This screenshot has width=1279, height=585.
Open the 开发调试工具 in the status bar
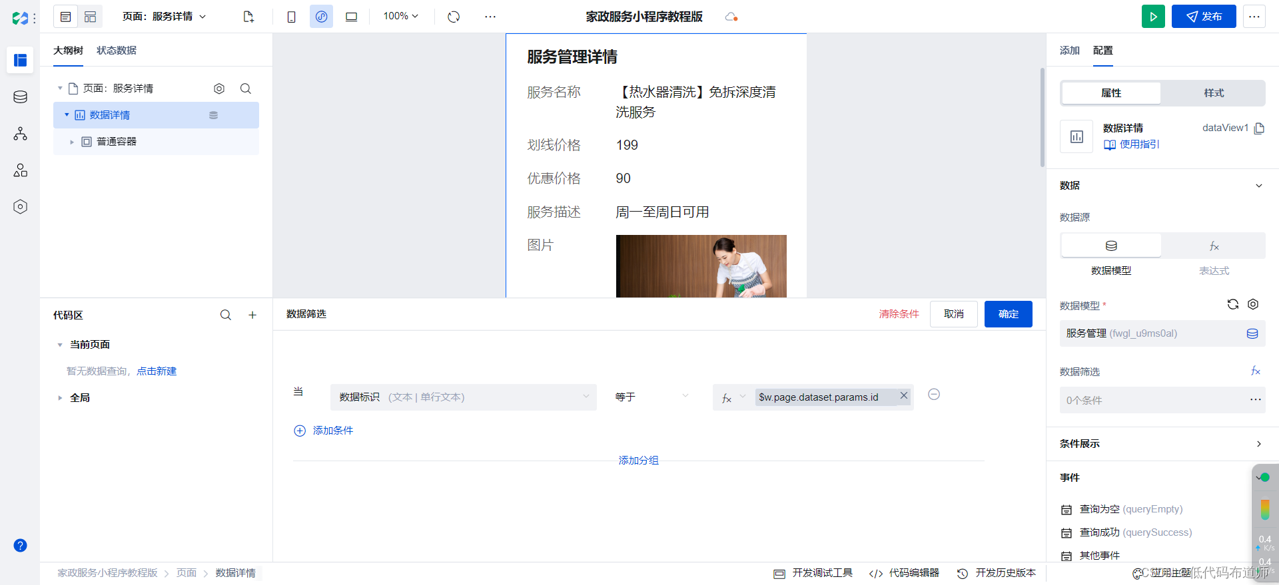point(813,573)
